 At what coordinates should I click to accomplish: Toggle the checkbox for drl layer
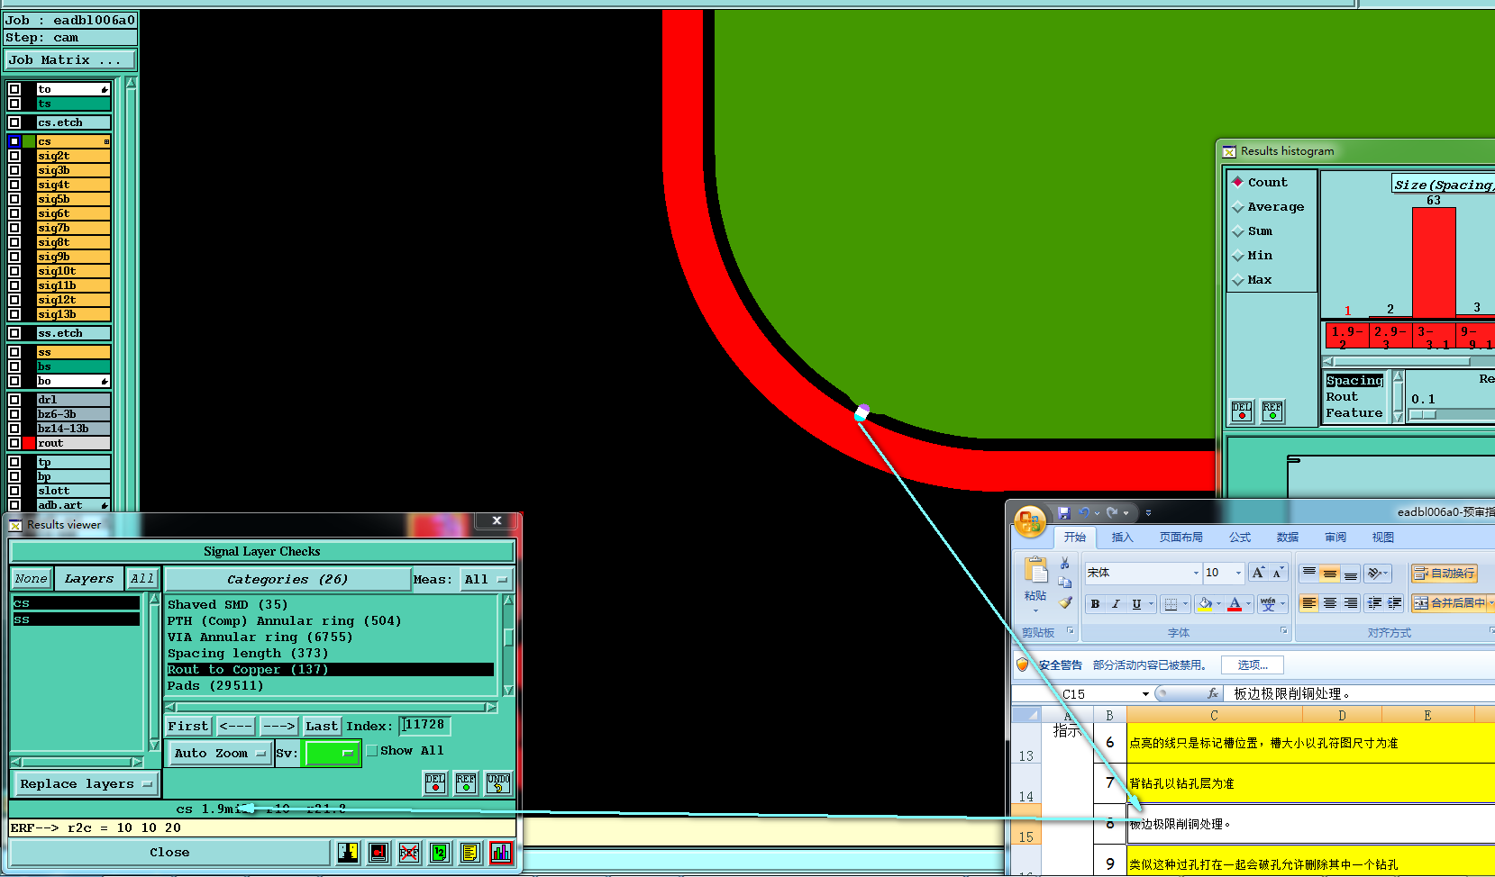coord(14,400)
